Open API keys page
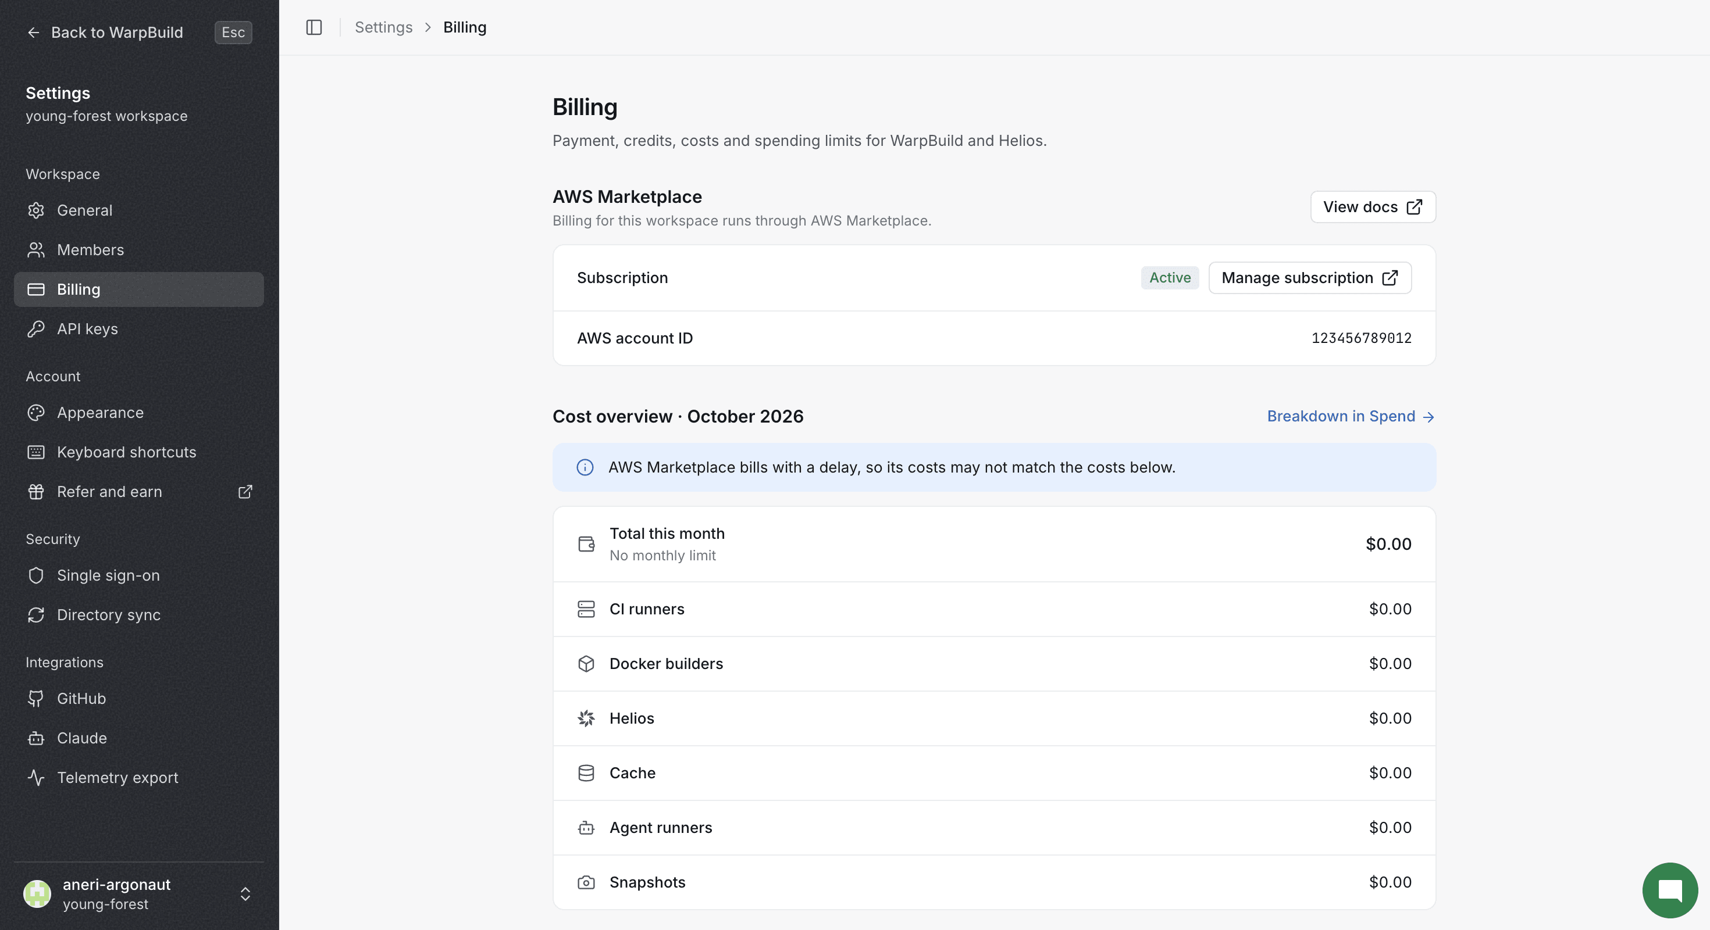Image resolution: width=1710 pixels, height=930 pixels. pyautogui.click(x=139, y=329)
